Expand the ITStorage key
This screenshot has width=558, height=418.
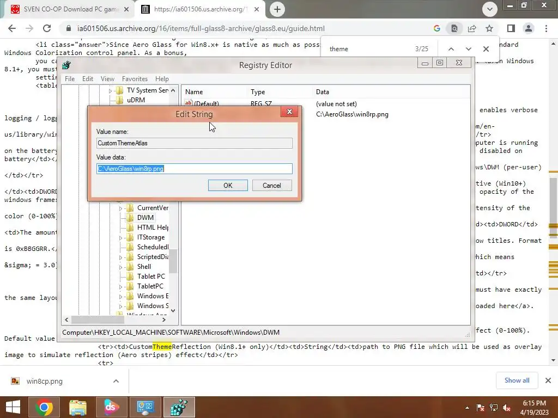[120, 238]
